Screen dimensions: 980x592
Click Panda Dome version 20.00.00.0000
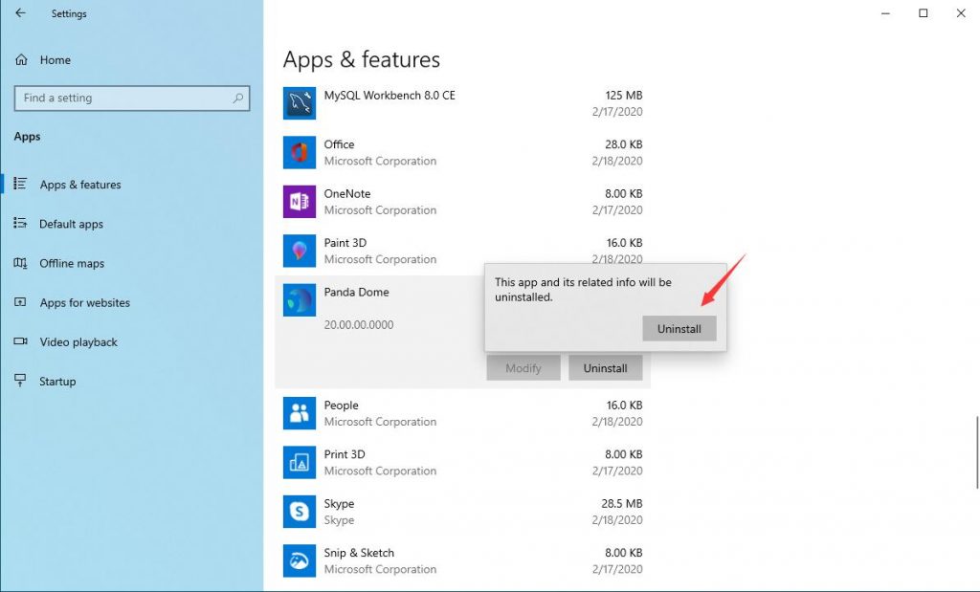tap(359, 325)
